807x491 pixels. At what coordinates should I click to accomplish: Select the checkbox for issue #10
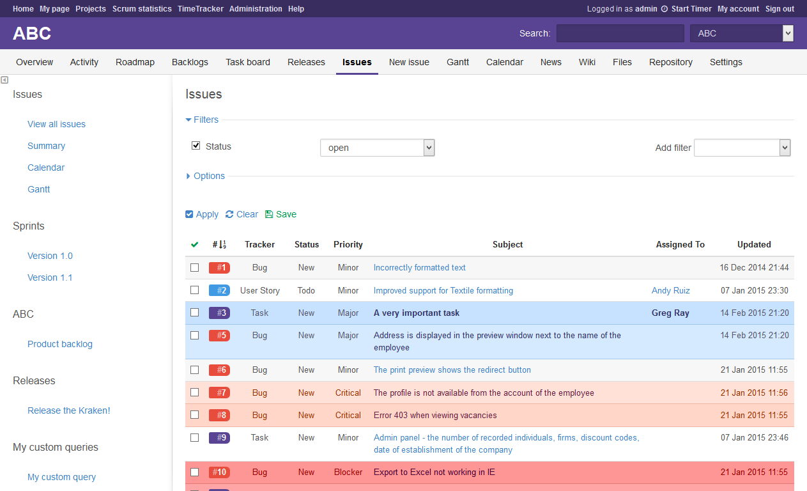(195, 472)
